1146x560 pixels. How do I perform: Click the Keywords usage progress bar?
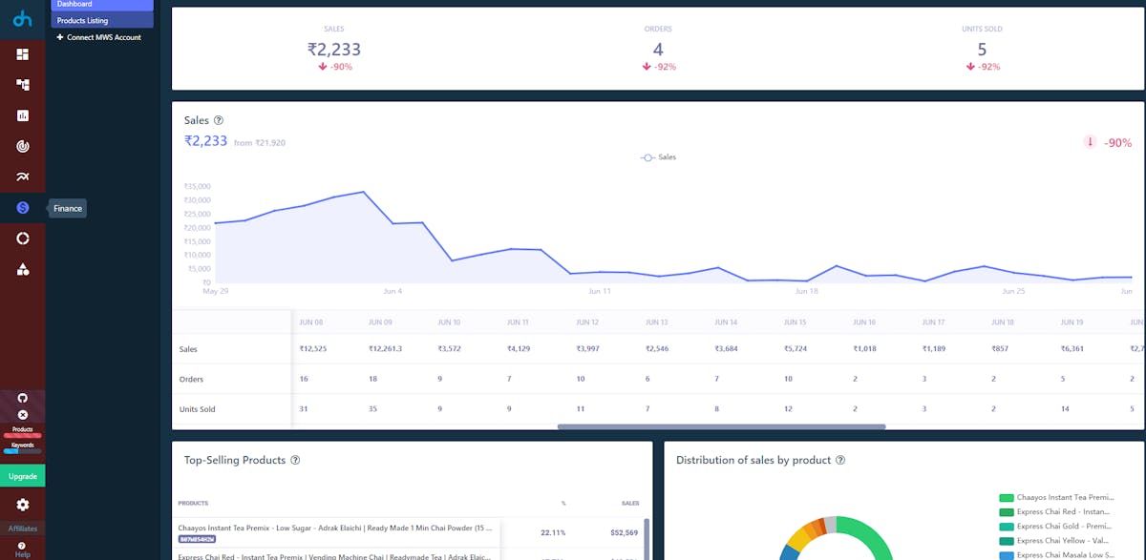[x=23, y=451]
